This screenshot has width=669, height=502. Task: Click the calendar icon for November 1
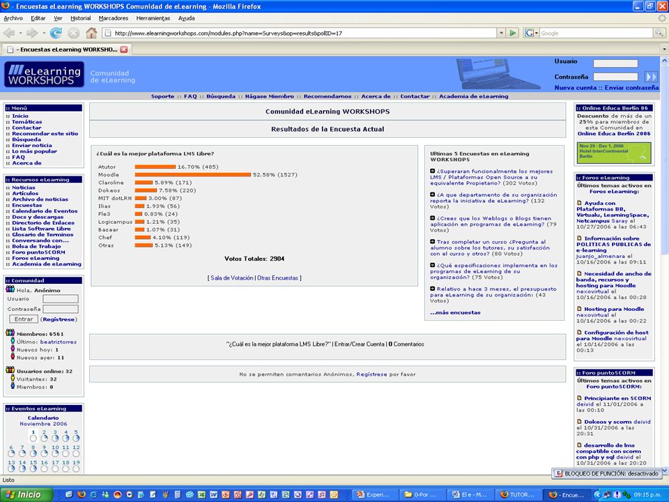coord(33,439)
